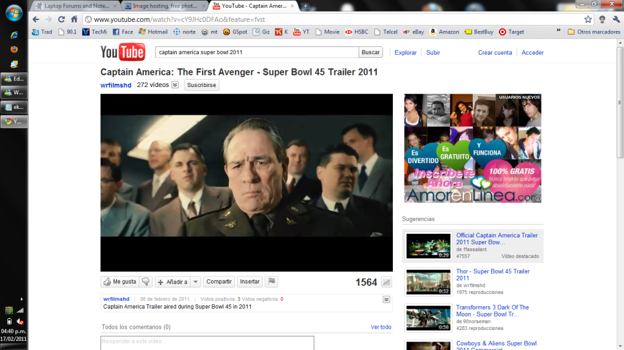Open the YT bookmark
Screen dimensions: 624x350
tap(301, 32)
